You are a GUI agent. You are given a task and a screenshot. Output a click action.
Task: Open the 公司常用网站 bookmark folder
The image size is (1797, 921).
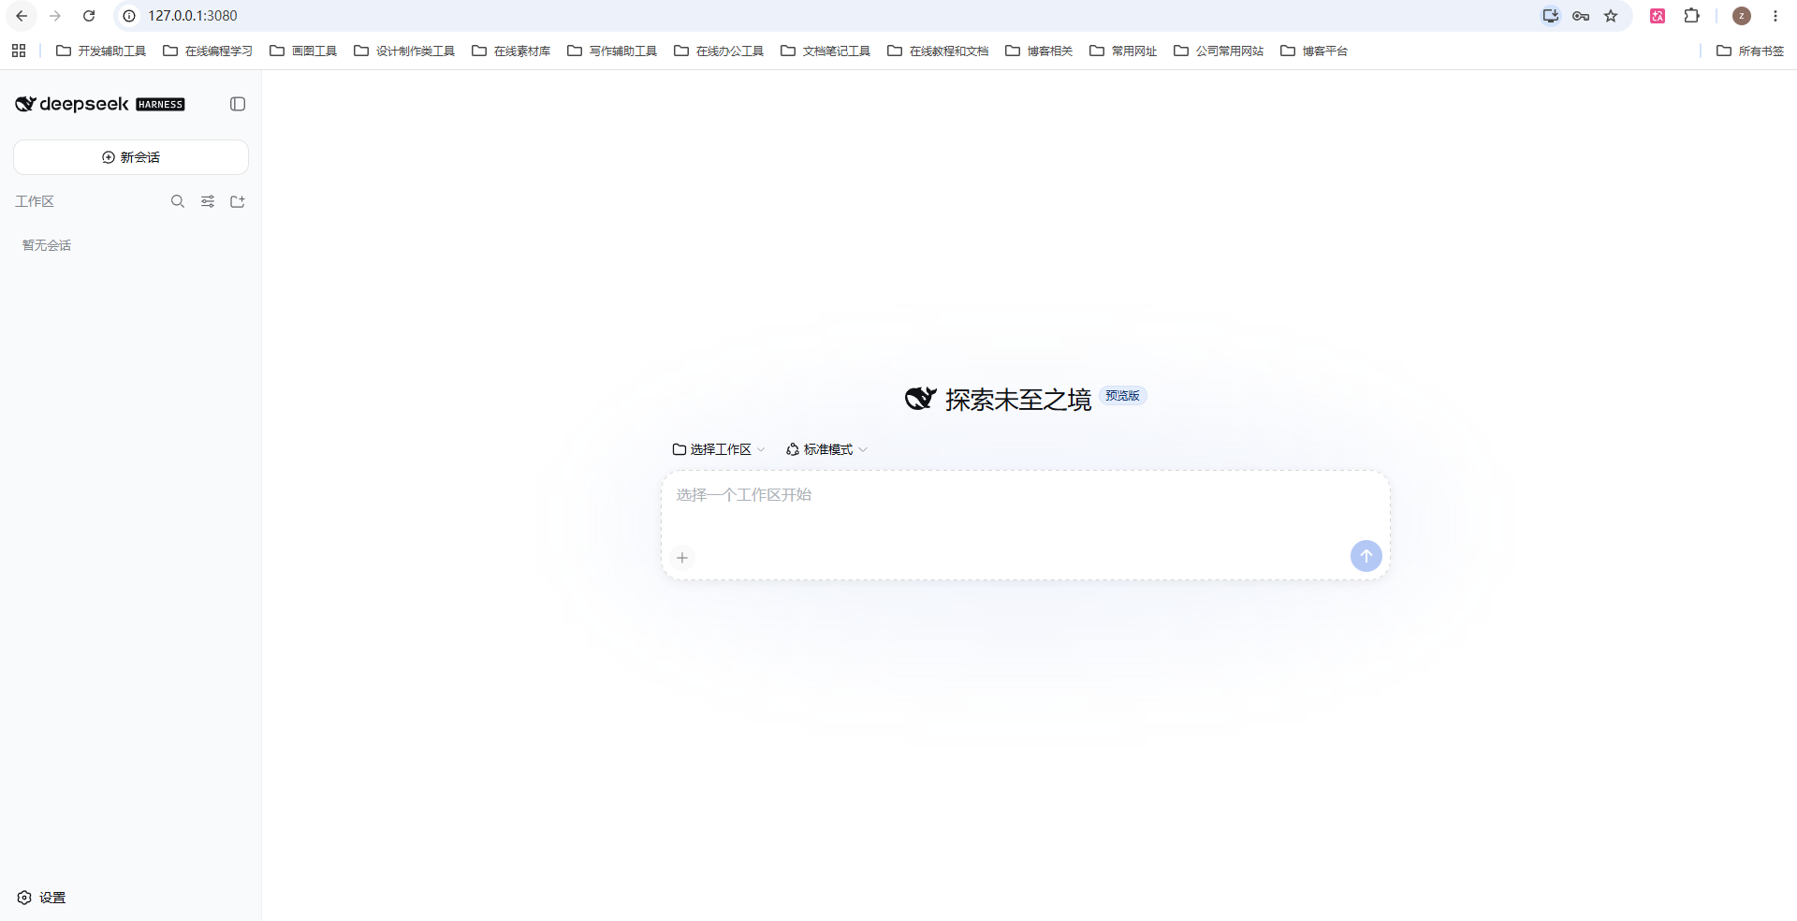point(1219,51)
